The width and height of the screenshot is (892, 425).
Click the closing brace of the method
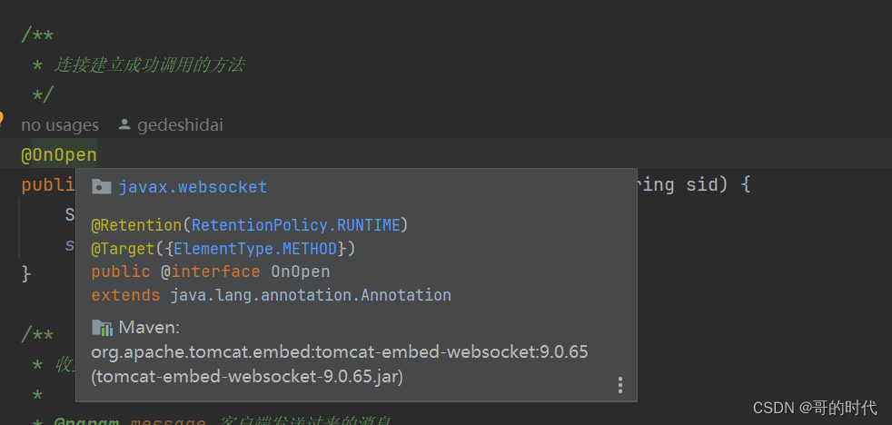click(x=26, y=272)
